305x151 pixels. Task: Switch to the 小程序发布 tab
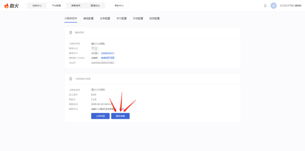point(71,18)
